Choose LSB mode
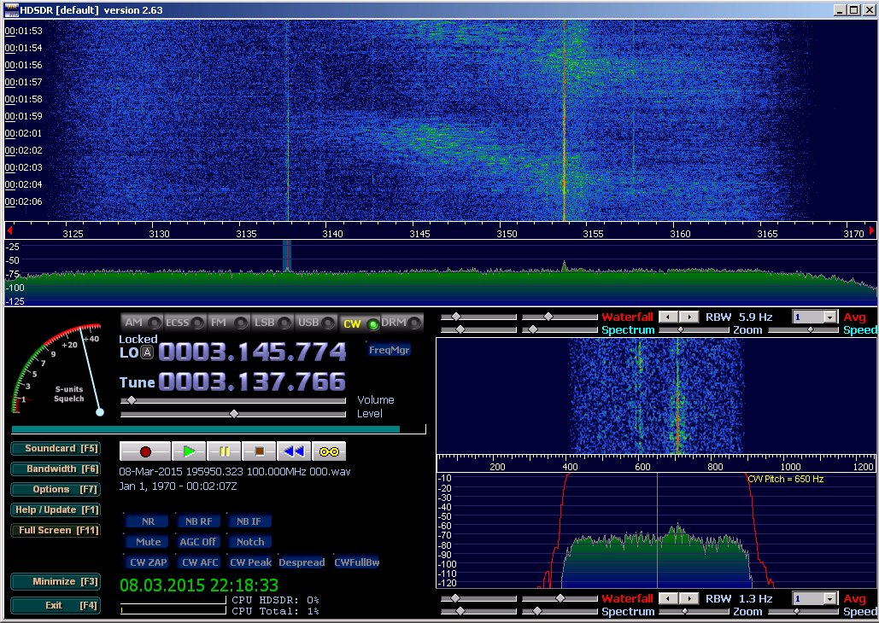 click(272, 323)
